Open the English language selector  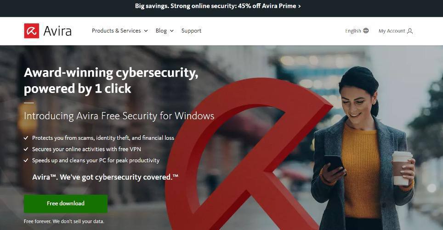click(353, 31)
